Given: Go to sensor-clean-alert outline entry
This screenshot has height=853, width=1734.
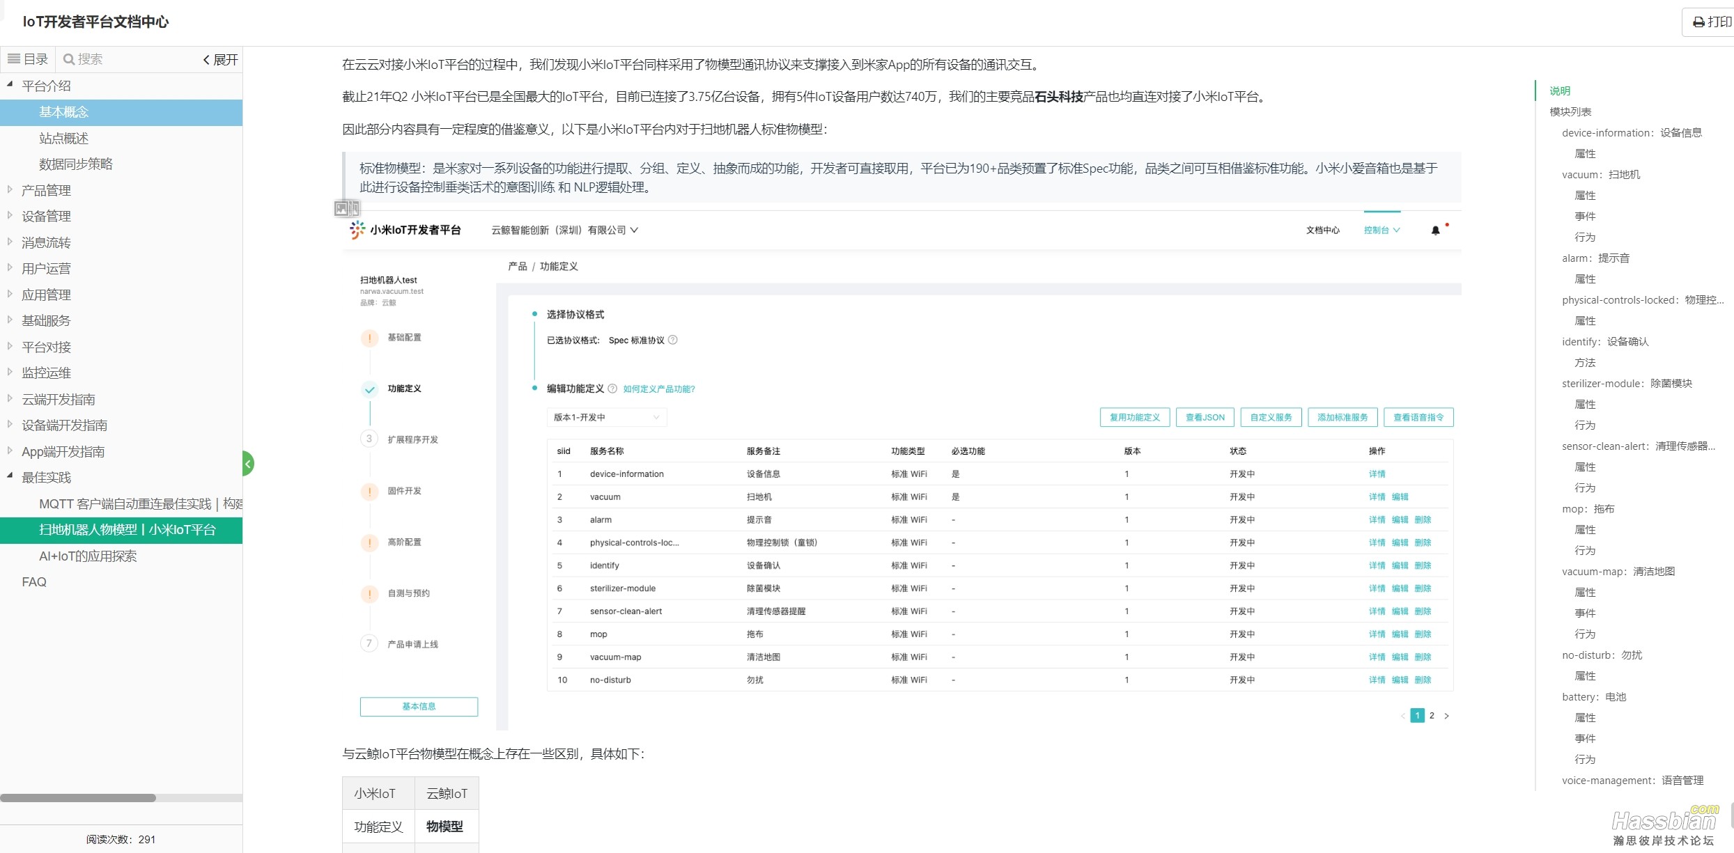Looking at the screenshot, I should [x=1639, y=446].
